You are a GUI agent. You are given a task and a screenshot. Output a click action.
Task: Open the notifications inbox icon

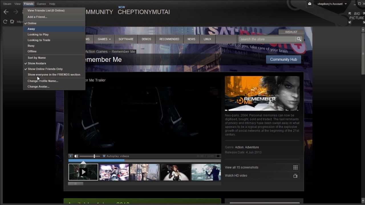(310, 4)
